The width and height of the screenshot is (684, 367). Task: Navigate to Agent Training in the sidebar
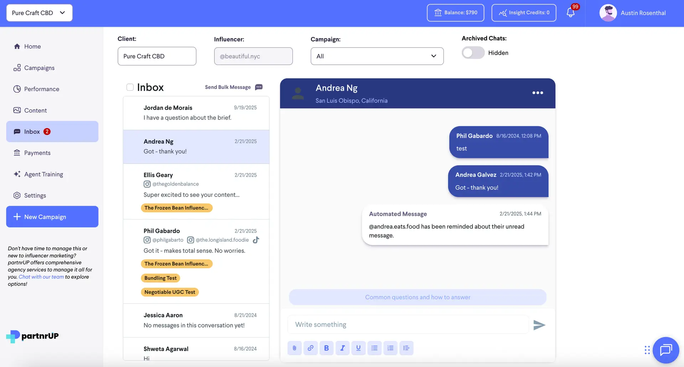(x=43, y=174)
